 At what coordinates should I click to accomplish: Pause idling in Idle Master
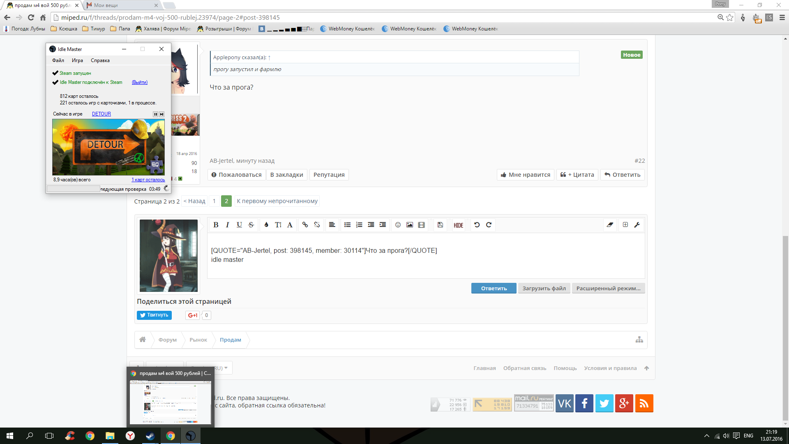[155, 114]
